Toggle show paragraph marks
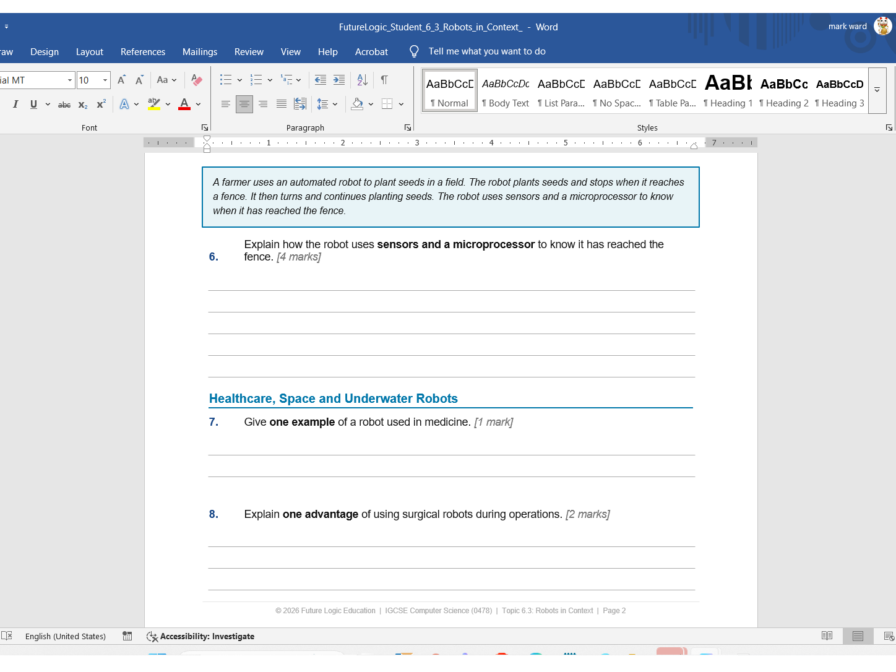Viewport: 896px width, 672px height. tap(384, 80)
